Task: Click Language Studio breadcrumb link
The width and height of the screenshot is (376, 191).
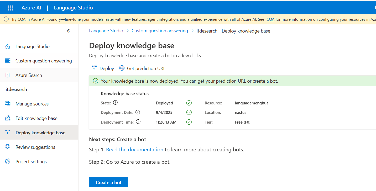Action: click(x=106, y=31)
